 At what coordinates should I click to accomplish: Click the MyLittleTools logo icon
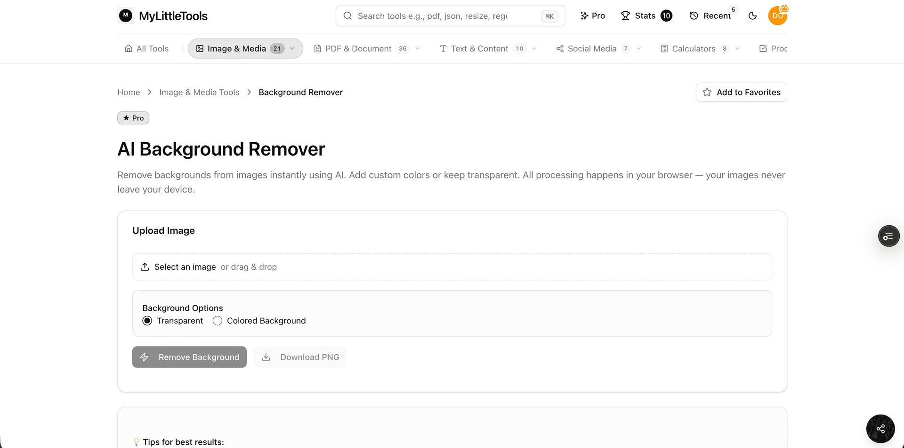125,16
